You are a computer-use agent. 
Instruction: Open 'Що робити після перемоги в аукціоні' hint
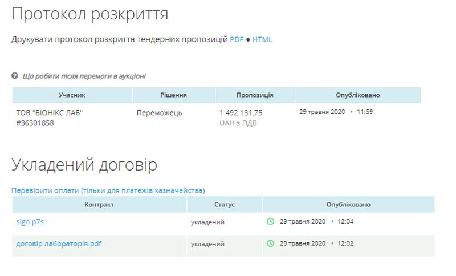pos(84,76)
